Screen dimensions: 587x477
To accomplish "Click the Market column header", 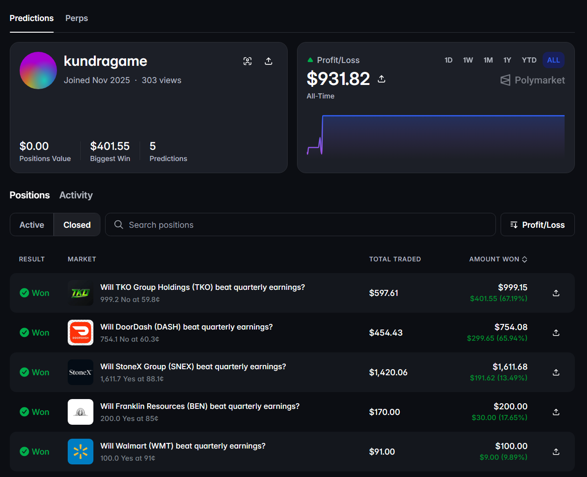I will pyautogui.click(x=82, y=259).
